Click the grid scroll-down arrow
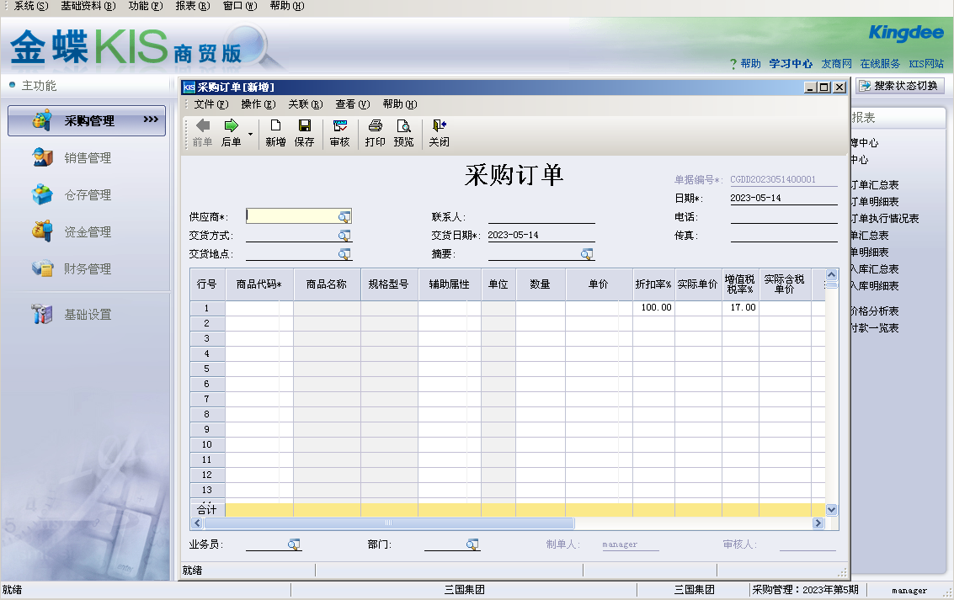The width and height of the screenshot is (954, 600). (831, 509)
